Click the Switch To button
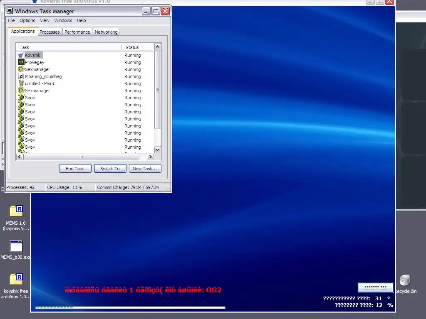 (x=110, y=169)
